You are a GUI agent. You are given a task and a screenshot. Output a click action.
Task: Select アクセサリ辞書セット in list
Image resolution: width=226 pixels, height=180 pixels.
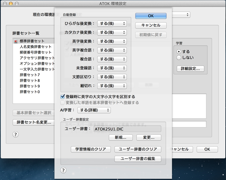pos(34,58)
